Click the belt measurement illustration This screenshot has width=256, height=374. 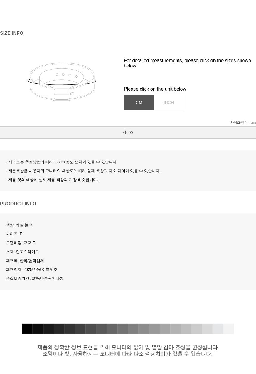pyautogui.click(x=62, y=82)
